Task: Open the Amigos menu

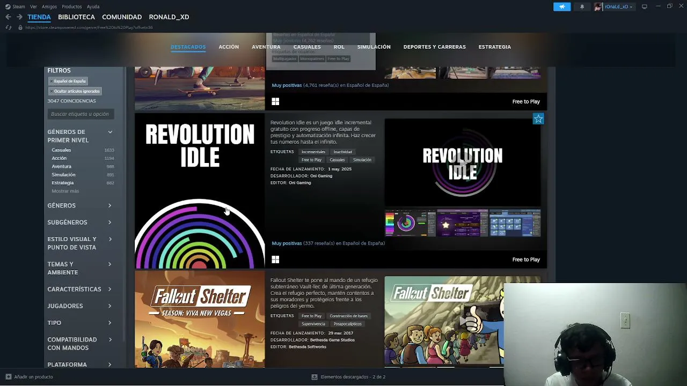Action: coord(49,6)
